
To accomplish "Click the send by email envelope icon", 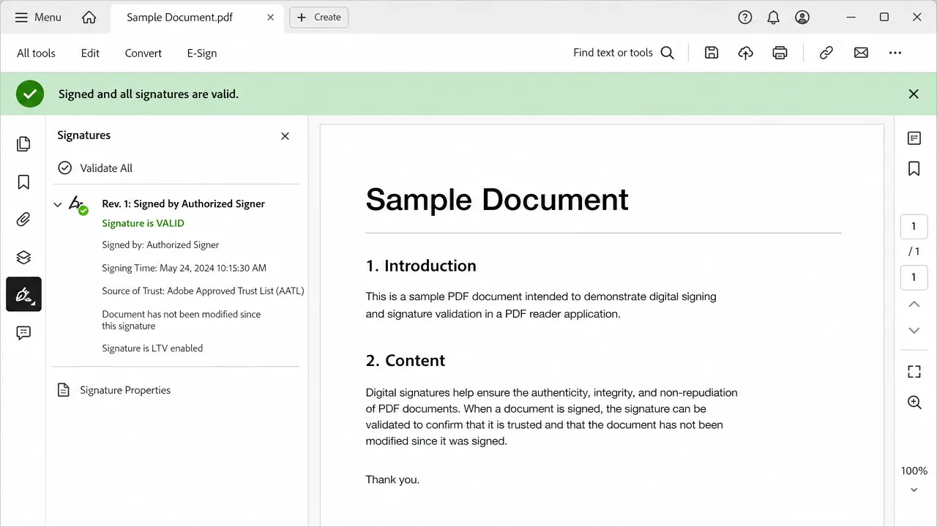I will [x=861, y=53].
